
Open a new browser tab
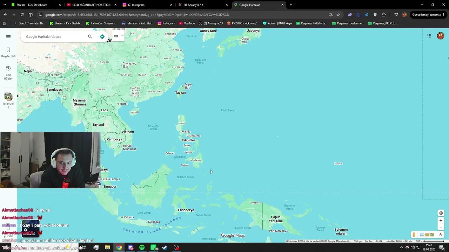tap(291, 5)
